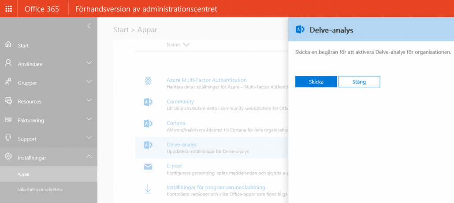This screenshot has height=203, width=454.
Task: Click the 'Hantera dina inställningar för Azure' description
Action: (x=227, y=87)
